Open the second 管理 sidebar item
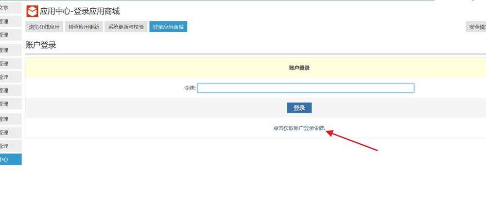The width and height of the screenshot is (486, 205). (x=6, y=35)
